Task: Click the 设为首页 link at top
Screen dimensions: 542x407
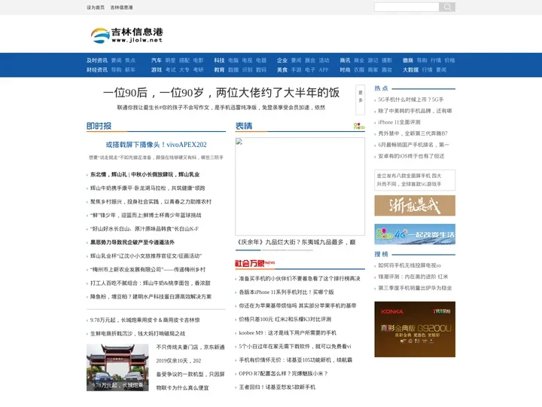Action: point(96,8)
